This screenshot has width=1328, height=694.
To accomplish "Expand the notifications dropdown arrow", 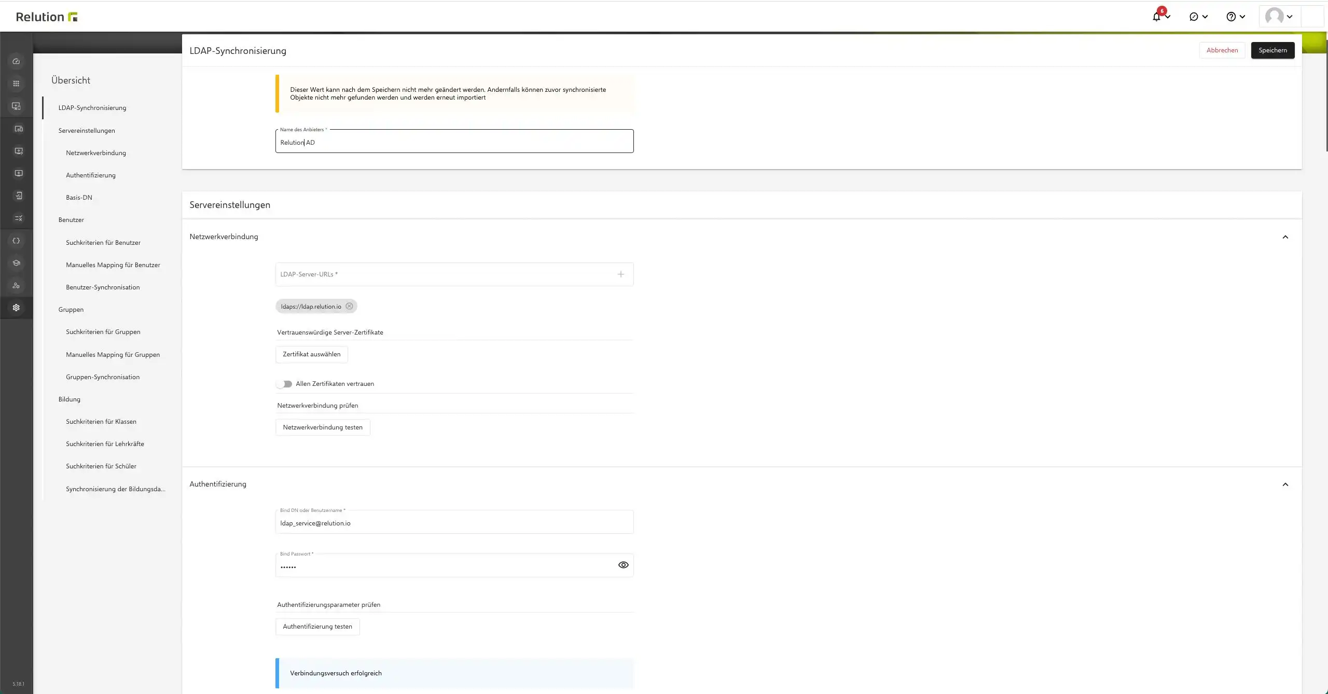I will [1168, 17].
